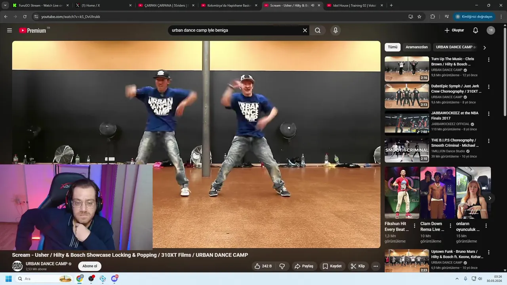Screen dimensions: 507x285
Task: Close the Scream - Usher tab
Action: coord(319,6)
